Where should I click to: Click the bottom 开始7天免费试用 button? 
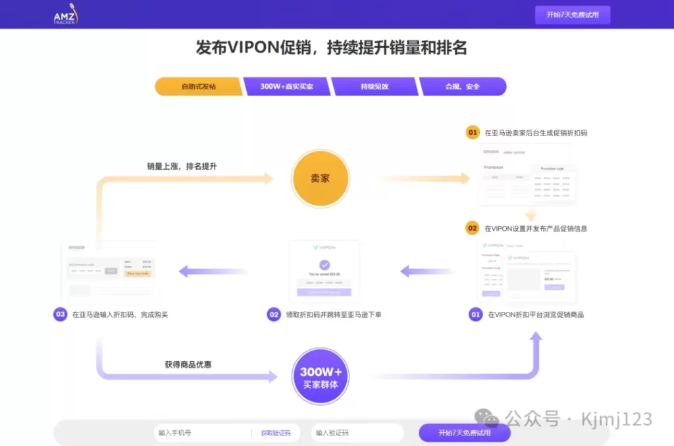click(x=464, y=433)
